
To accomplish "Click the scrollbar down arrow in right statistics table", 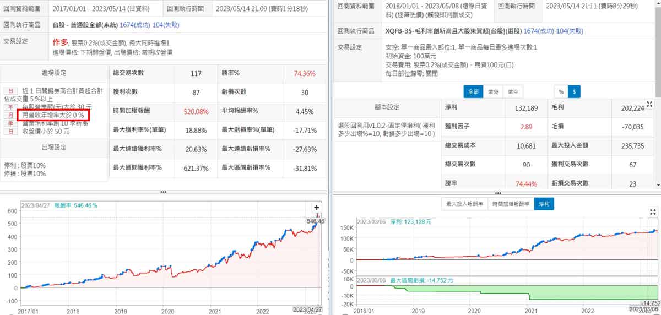I will 658,184.
